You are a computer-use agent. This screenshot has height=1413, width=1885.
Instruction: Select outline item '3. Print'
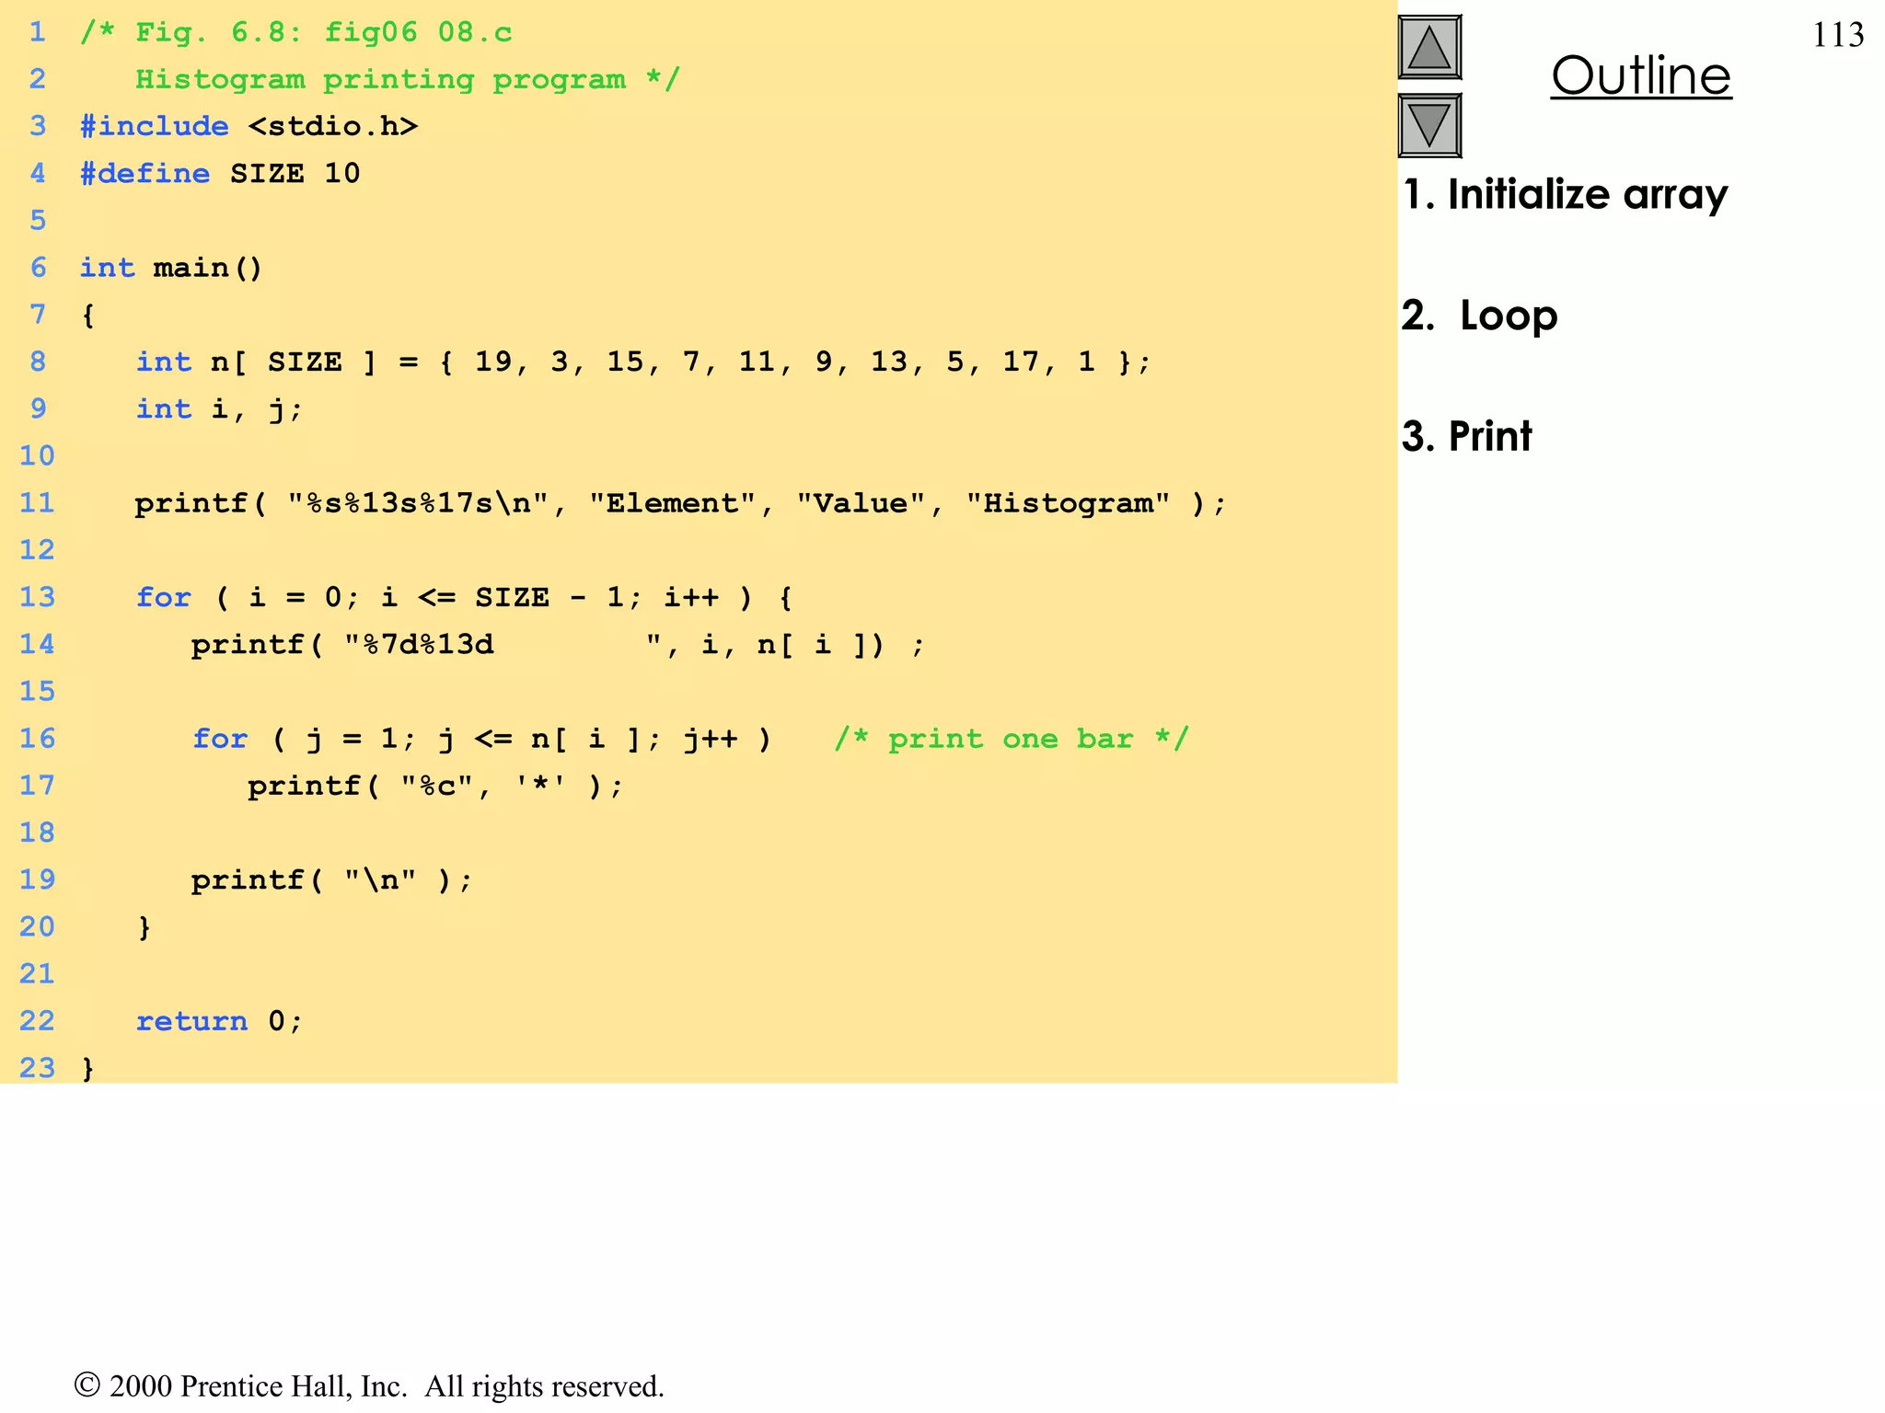(x=1466, y=436)
